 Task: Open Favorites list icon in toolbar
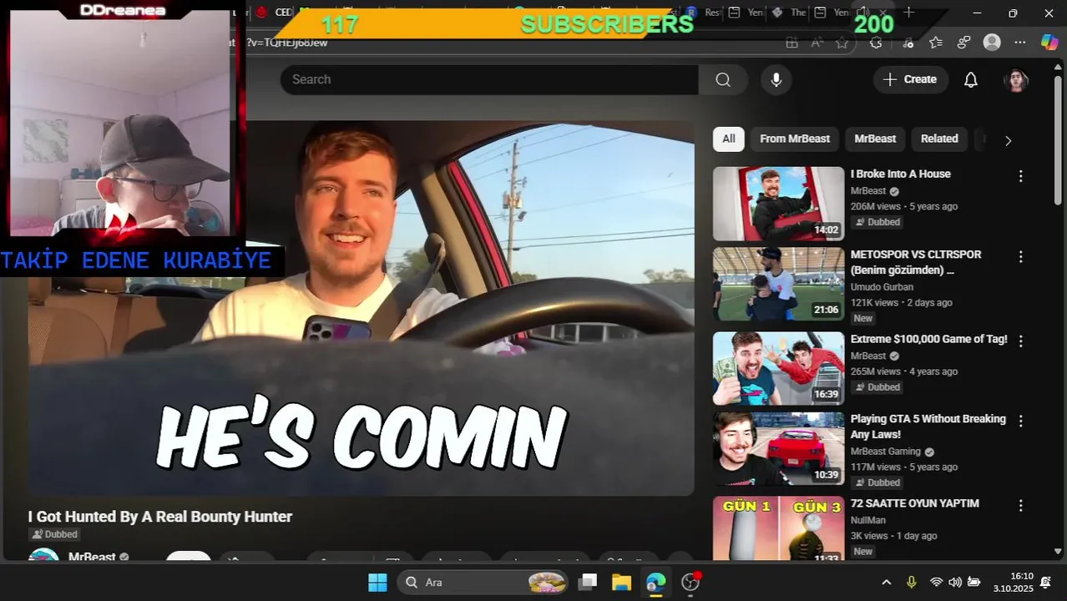pos(936,43)
